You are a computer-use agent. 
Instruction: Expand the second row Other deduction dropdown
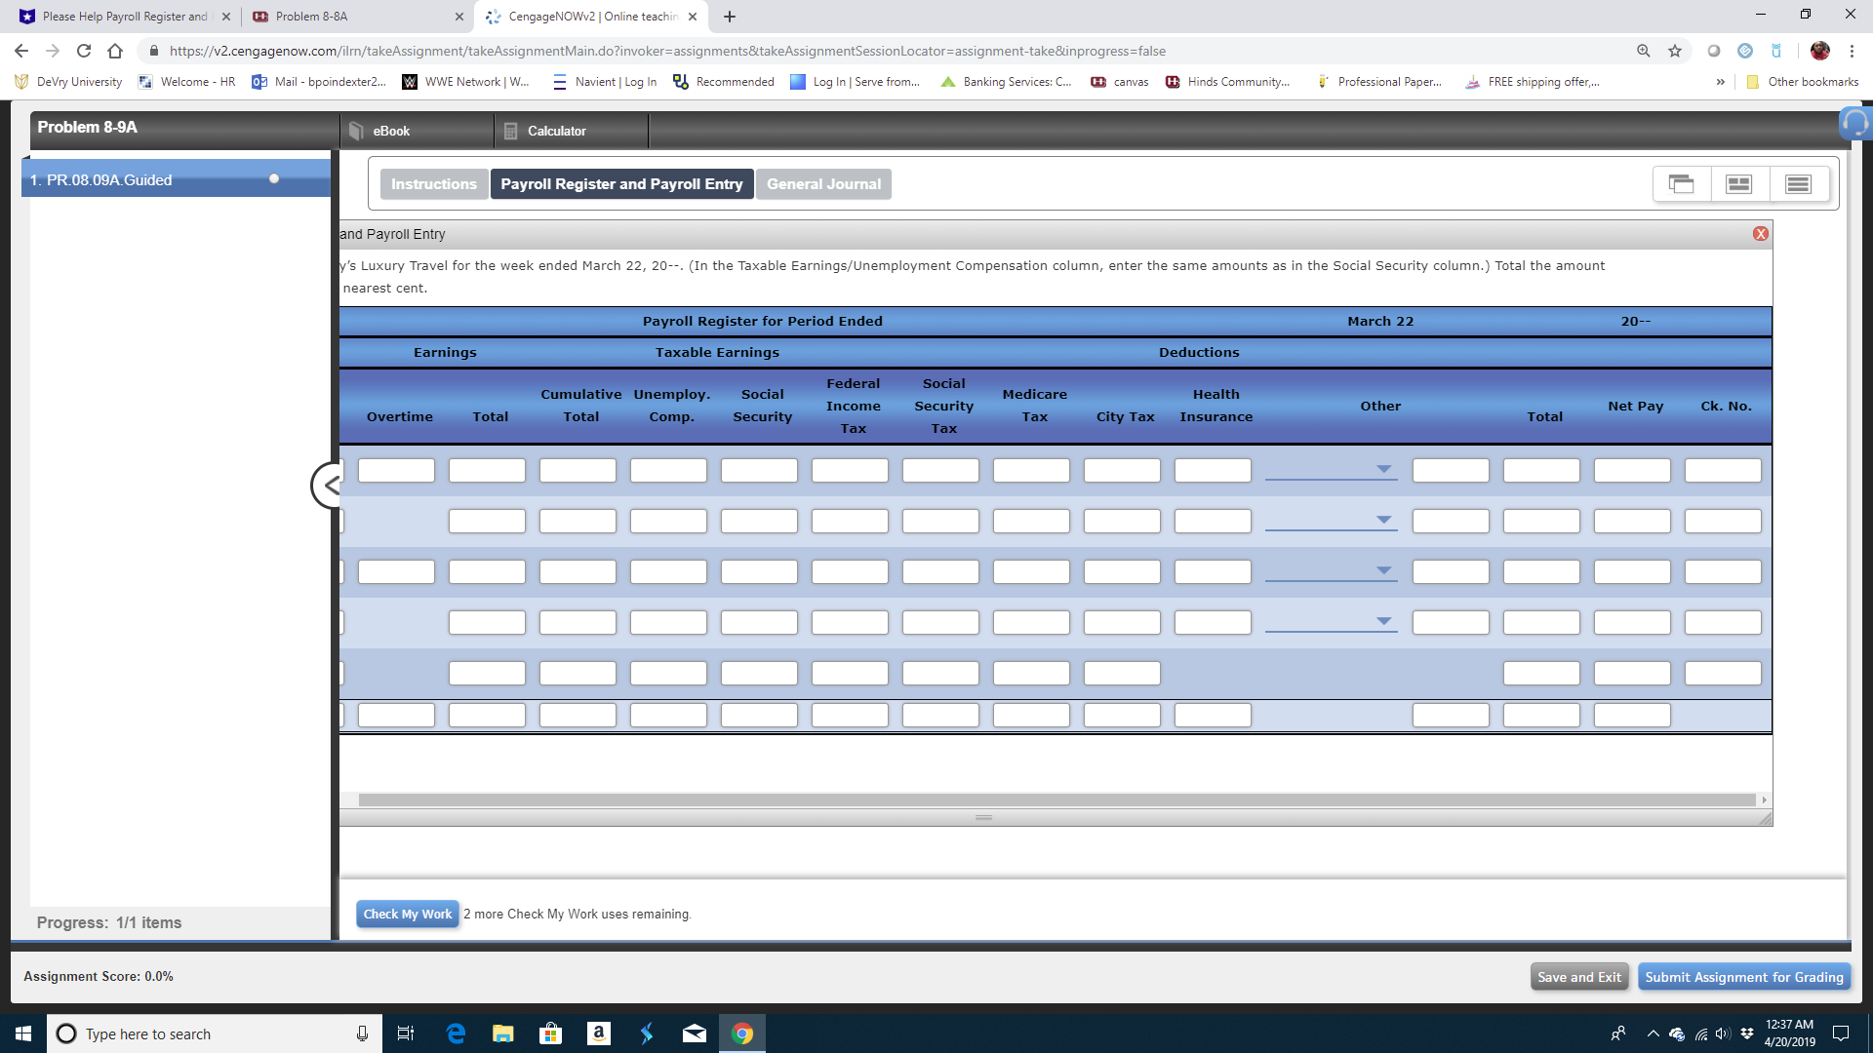coord(1382,521)
